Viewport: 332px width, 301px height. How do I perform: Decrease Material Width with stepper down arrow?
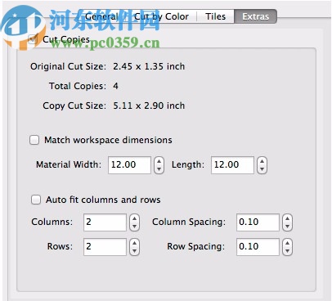click(x=159, y=169)
